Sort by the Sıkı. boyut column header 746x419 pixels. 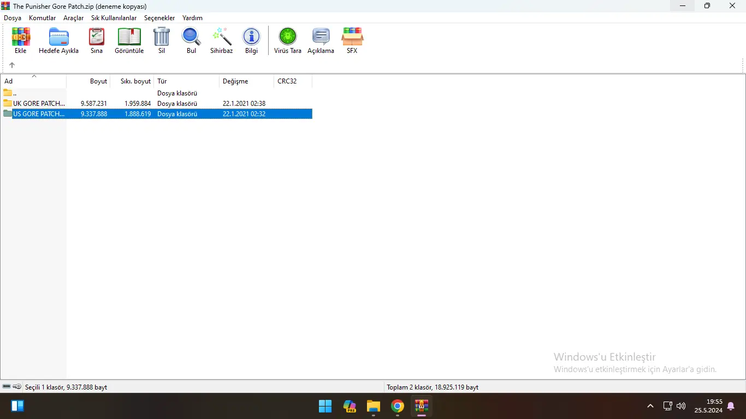coord(132,81)
